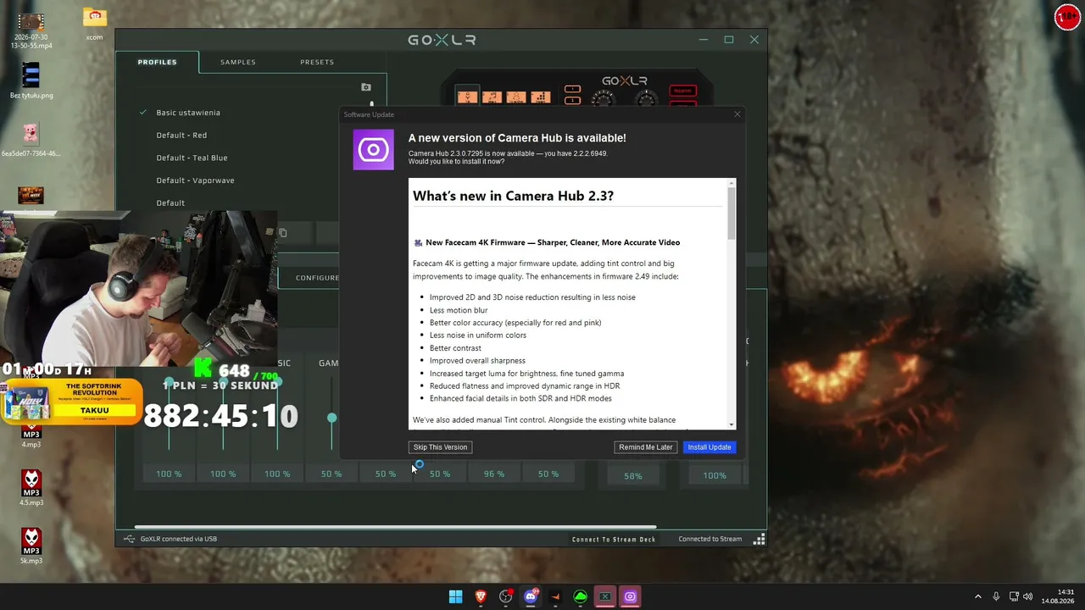Open the round red-badged app in taskbar
The height and width of the screenshot is (610, 1085).
click(506, 596)
